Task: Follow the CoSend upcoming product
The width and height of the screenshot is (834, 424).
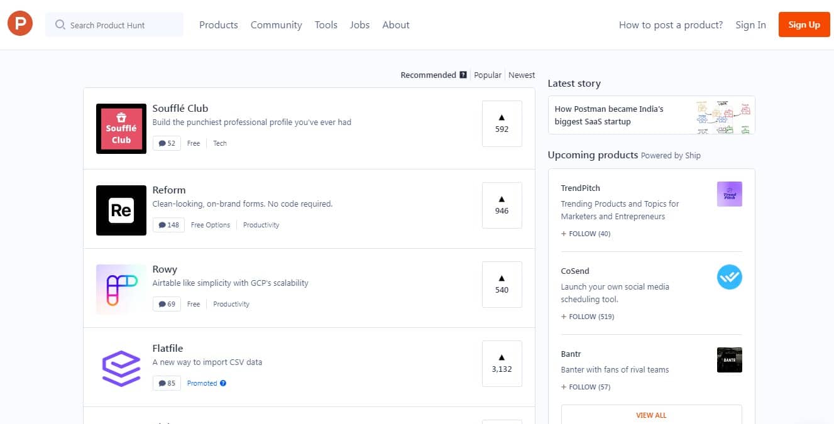Action: [588, 317]
